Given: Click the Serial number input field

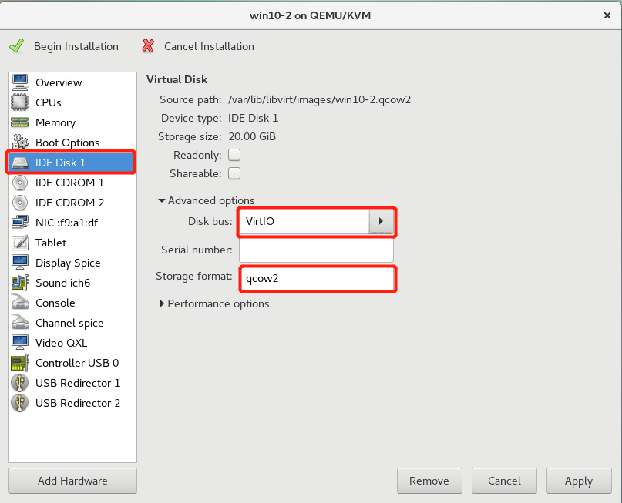Looking at the screenshot, I should point(316,250).
